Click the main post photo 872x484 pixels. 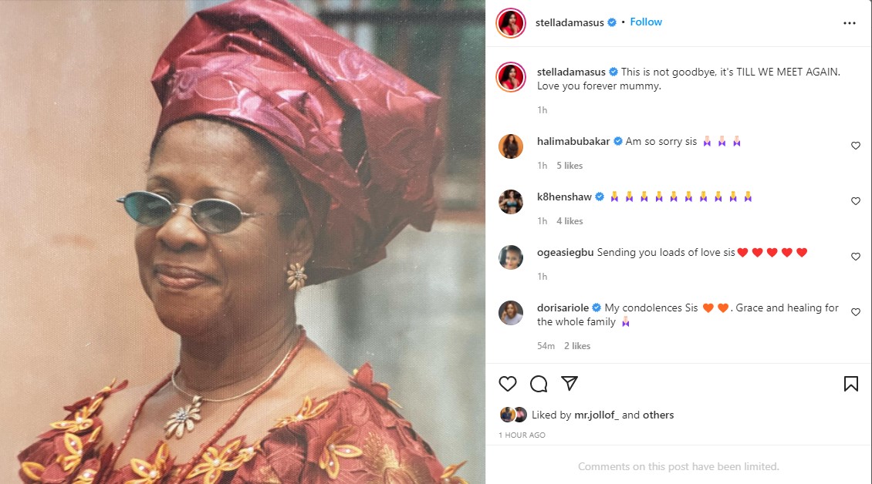[242, 242]
